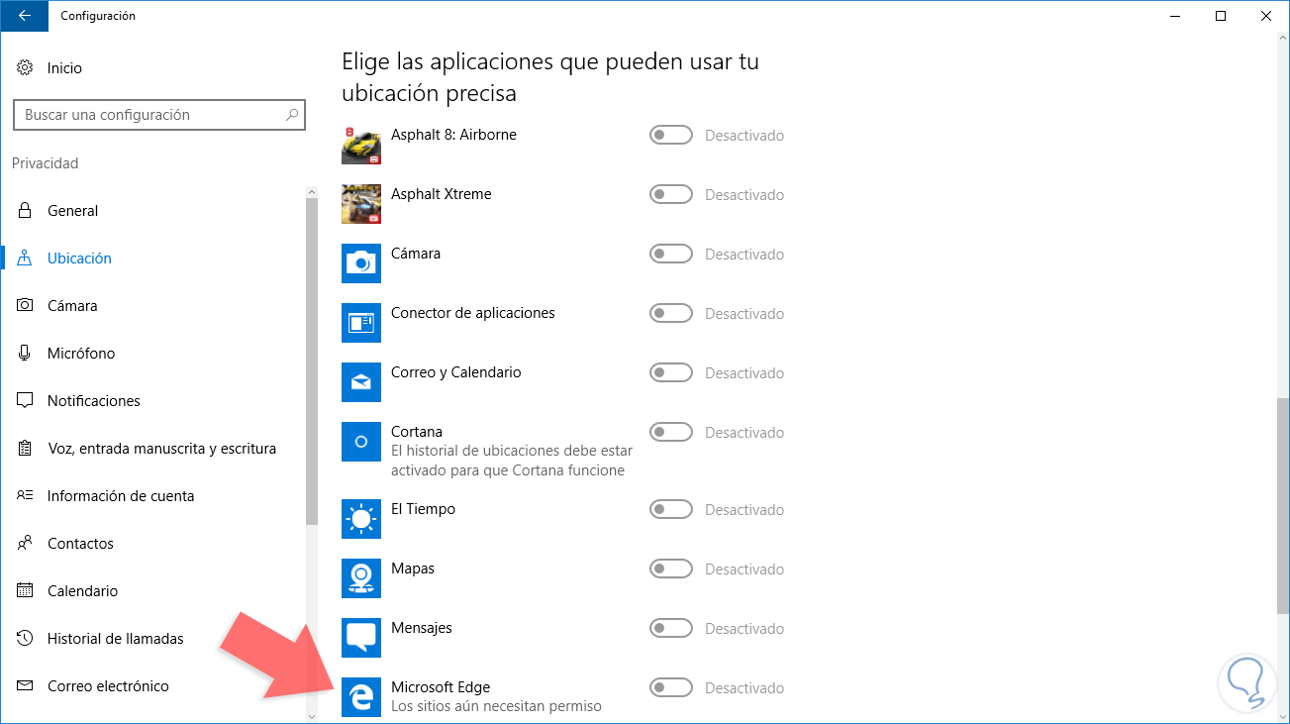Open Inicio with the gear icon
Image resolution: width=1290 pixels, height=724 pixels.
point(25,68)
